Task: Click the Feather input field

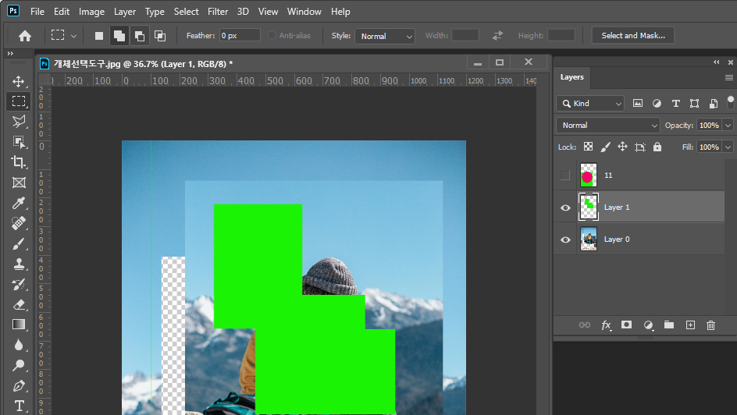Action: click(x=240, y=35)
